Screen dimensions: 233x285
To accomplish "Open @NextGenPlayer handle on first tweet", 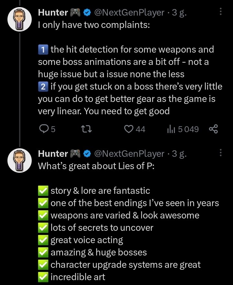I will (129, 13).
